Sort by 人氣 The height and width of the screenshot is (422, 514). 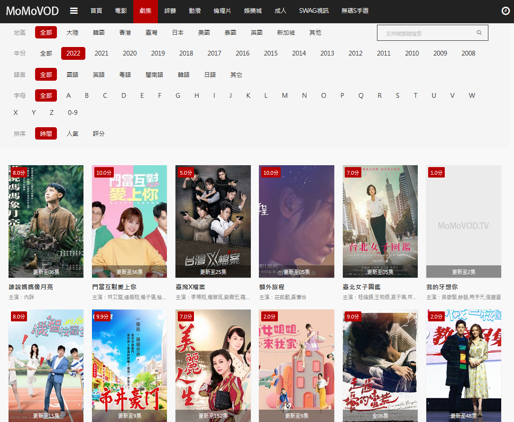[x=73, y=133]
